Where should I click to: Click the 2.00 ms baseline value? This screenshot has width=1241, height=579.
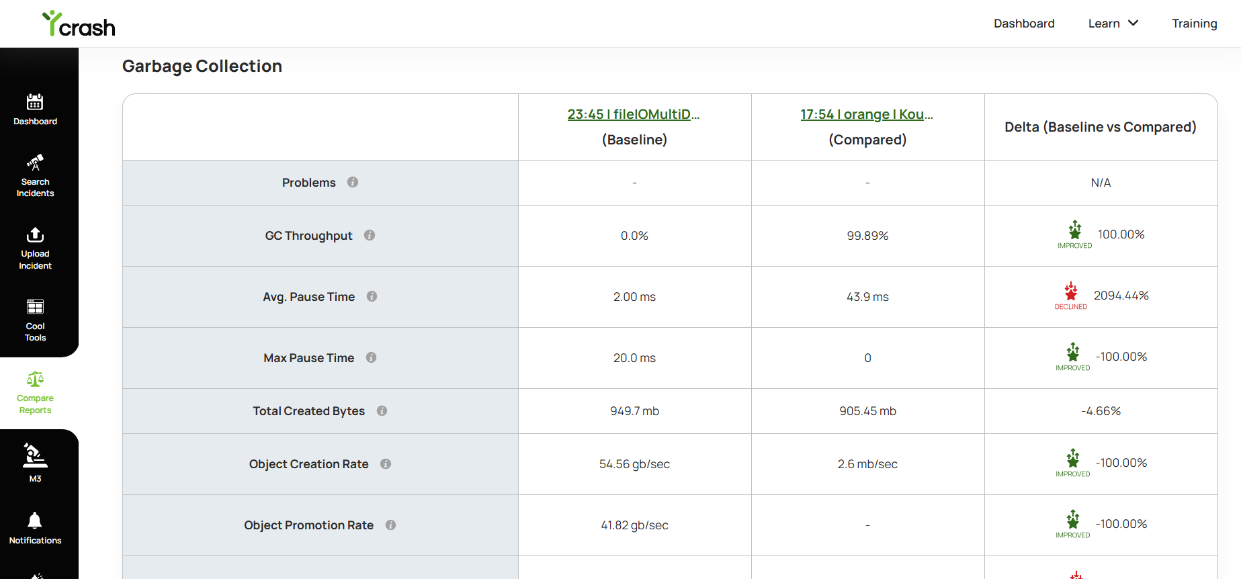[x=634, y=297]
